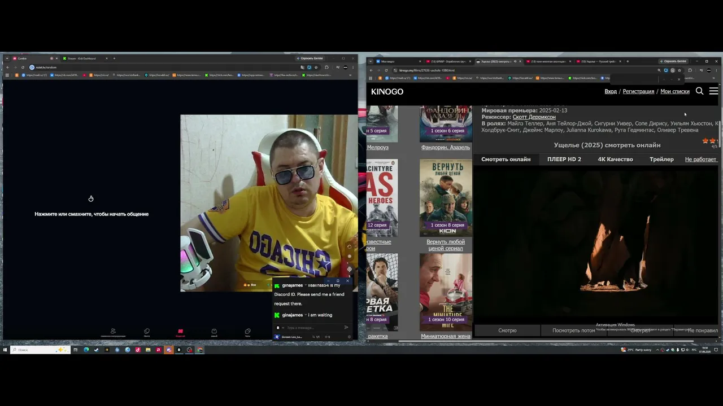Open a new tab in the right browser
The height and width of the screenshot is (406, 723).
click(x=628, y=61)
